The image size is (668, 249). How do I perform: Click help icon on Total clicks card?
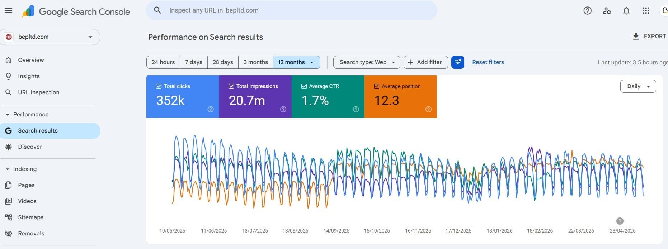click(x=211, y=109)
